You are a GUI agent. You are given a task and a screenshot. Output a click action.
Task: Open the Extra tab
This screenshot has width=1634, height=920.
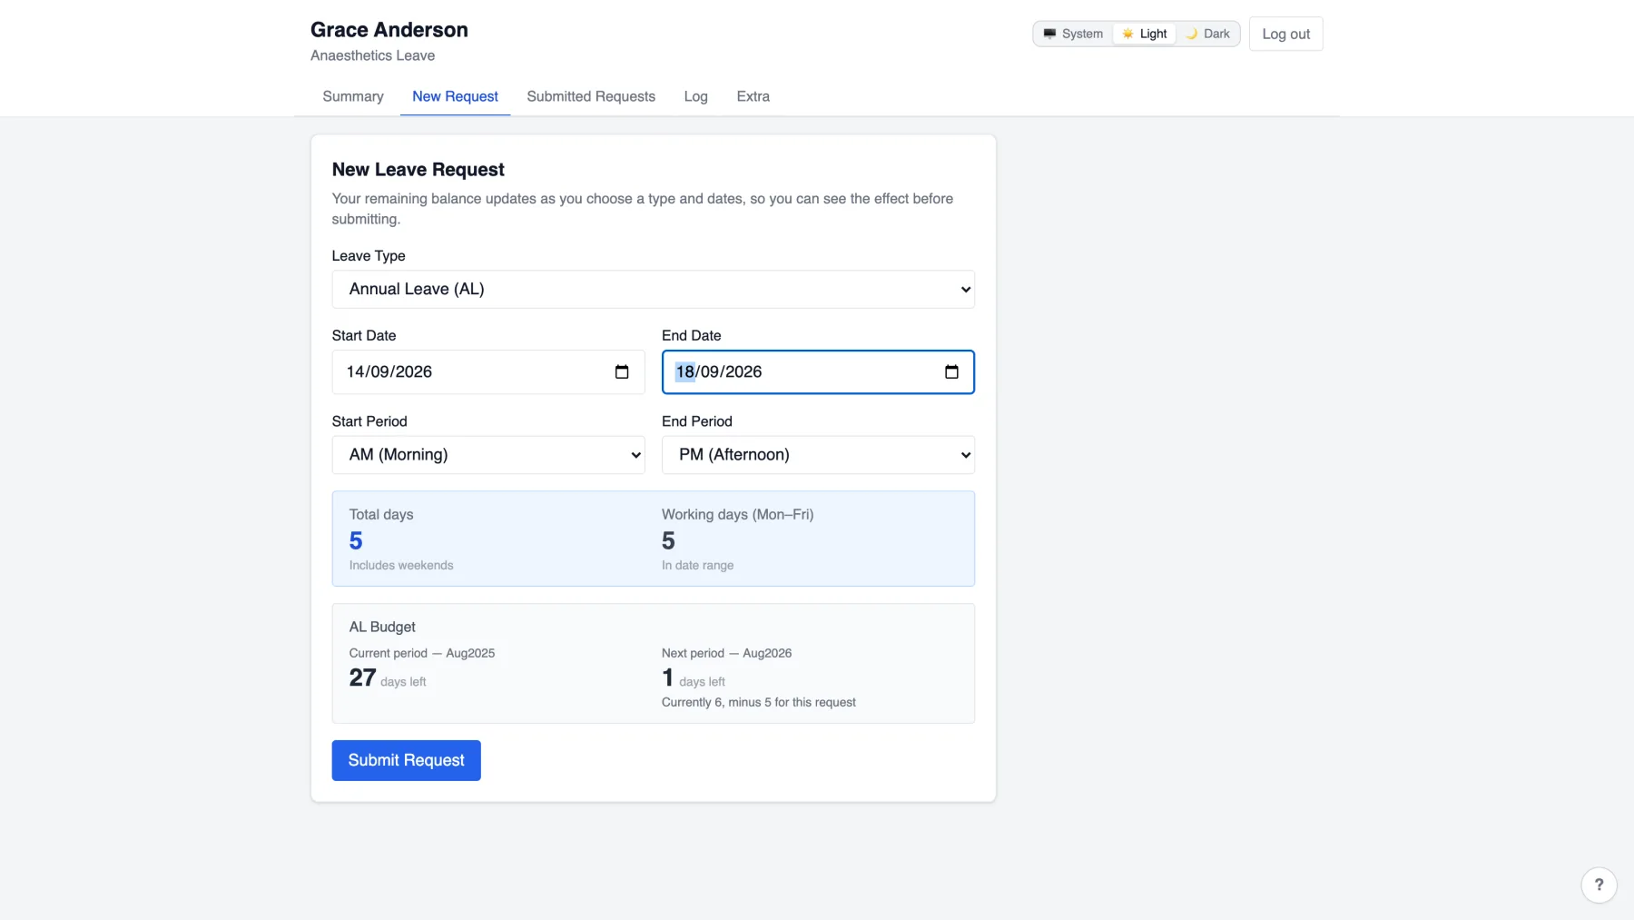pos(753,96)
